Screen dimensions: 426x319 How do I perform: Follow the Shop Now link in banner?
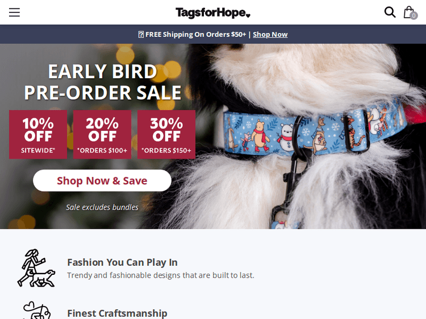(x=270, y=35)
